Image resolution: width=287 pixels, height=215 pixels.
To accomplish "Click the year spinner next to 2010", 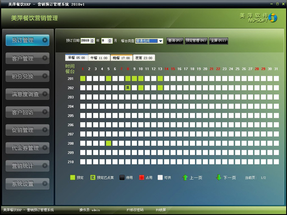I will 92,41.
